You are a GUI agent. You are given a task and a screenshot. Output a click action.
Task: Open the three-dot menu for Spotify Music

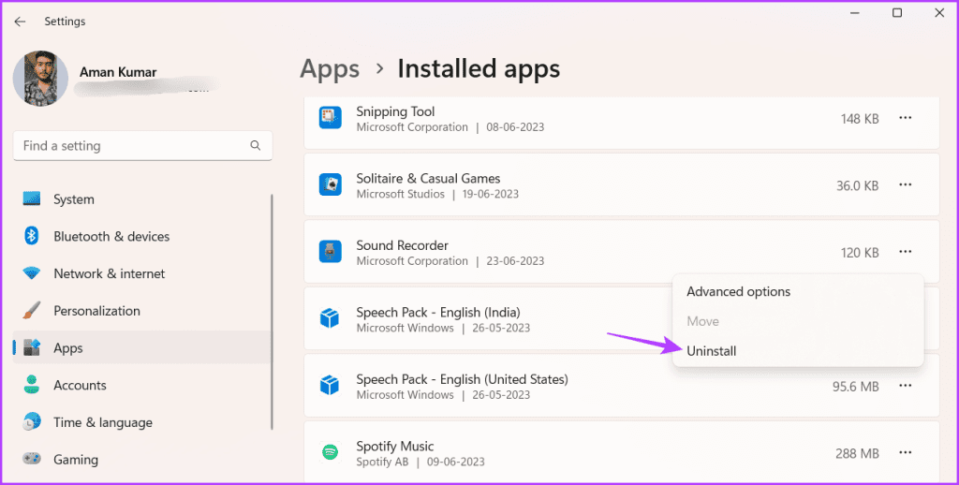[x=906, y=452]
